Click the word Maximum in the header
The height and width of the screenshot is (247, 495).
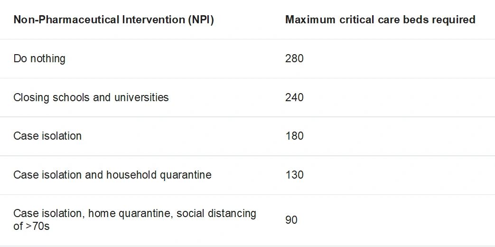click(x=310, y=19)
